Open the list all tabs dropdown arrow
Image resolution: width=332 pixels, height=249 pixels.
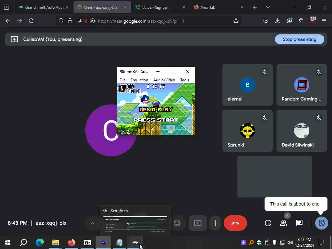click(x=267, y=7)
